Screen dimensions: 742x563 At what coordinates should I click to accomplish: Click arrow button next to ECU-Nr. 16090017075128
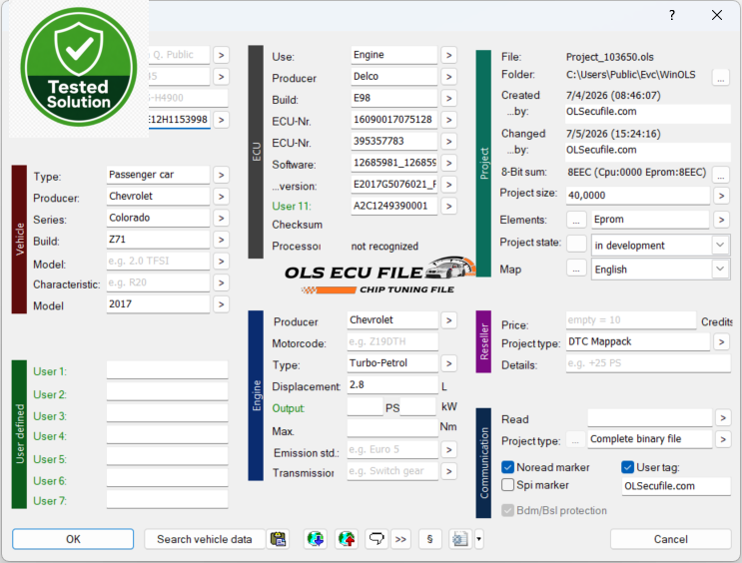tap(449, 120)
